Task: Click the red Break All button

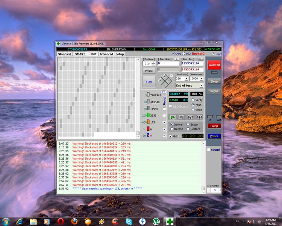Action: pyautogui.click(x=214, y=65)
